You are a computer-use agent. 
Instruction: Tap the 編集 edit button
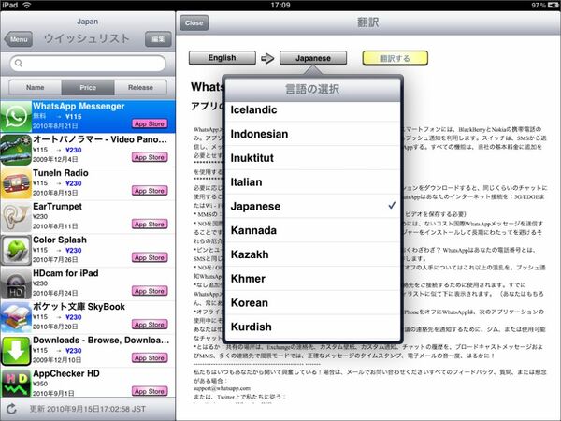[158, 39]
